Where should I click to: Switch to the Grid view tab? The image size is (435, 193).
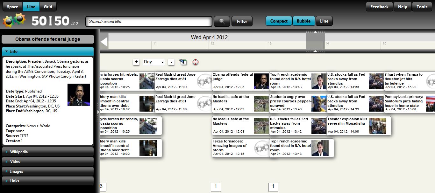48,7
